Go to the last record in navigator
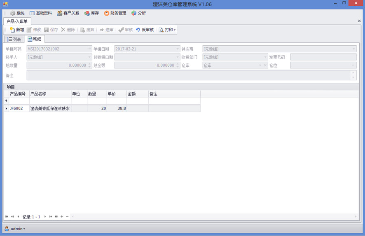This screenshot has height=236, width=365. (56, 217)
